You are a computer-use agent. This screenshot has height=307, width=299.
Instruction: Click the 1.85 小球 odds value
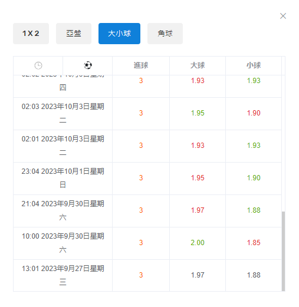pos(254,243)
